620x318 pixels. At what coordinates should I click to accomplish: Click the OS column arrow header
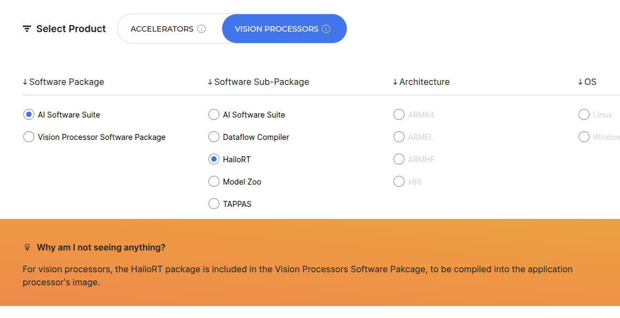click(x=580, y=82)
